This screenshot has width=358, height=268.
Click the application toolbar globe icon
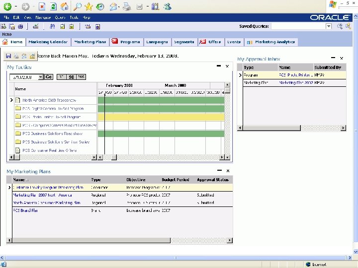click(20, 26)
